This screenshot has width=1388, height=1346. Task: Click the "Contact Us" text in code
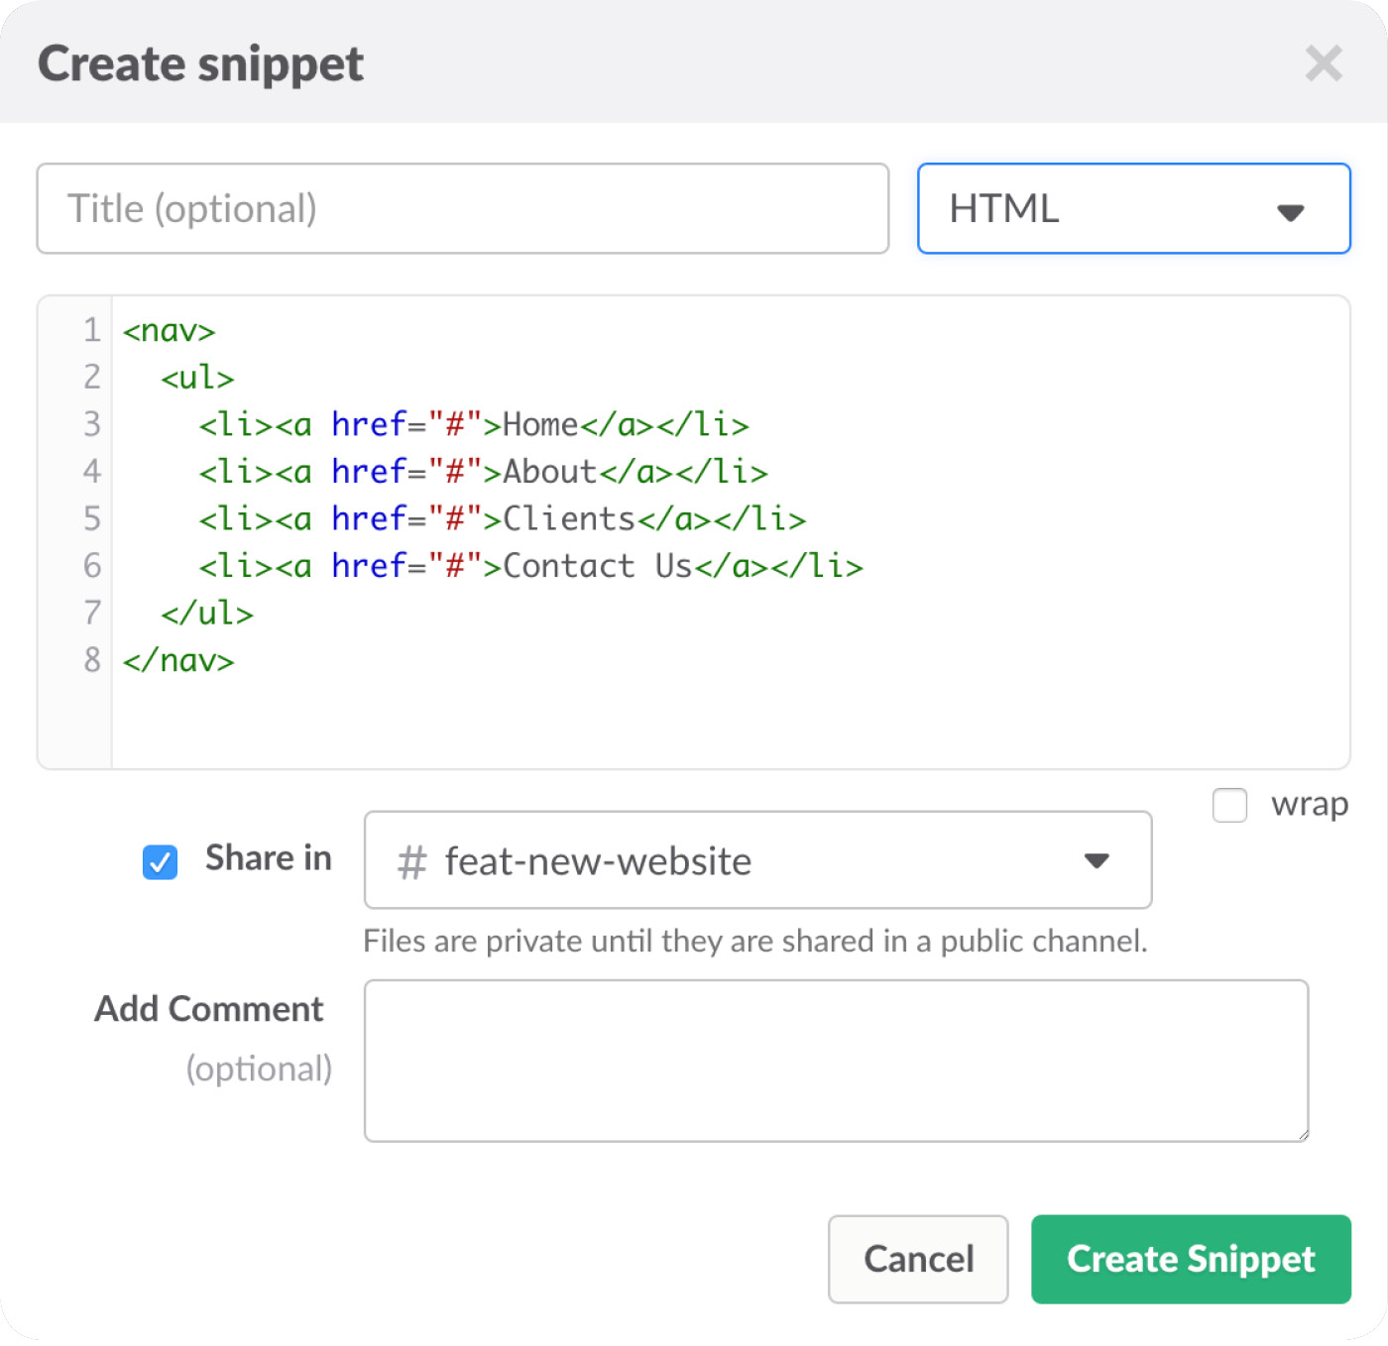[598, 566]
